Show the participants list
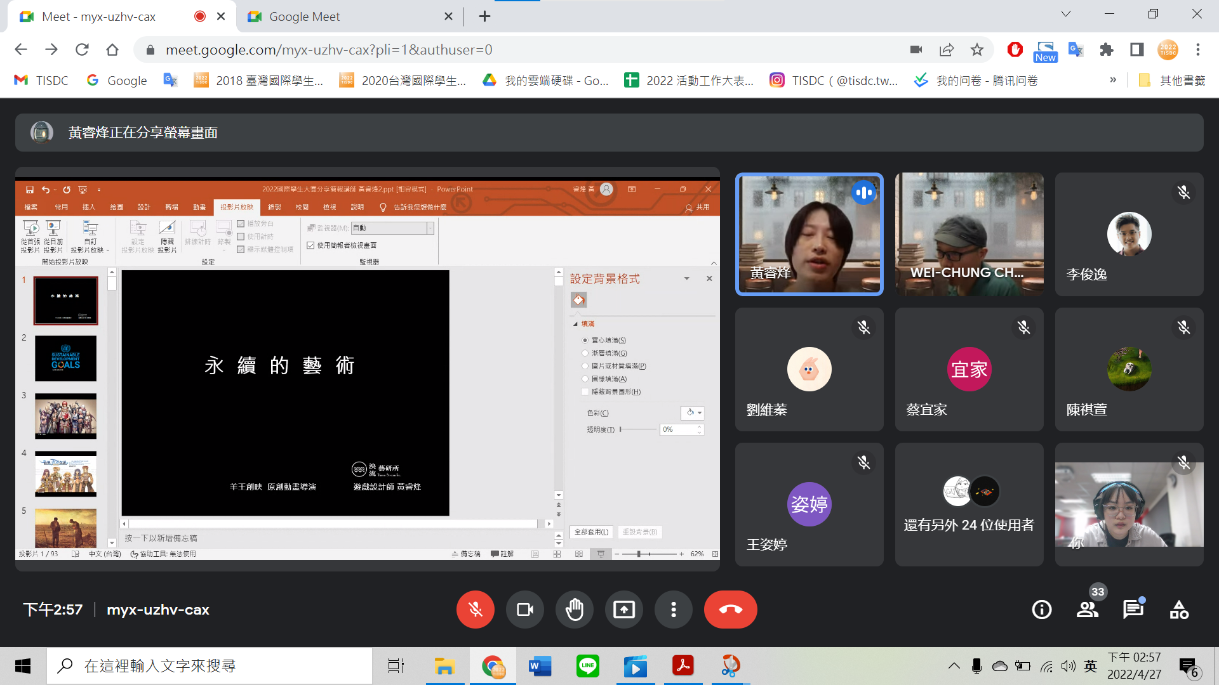The image size is (1219, 685). point(1088,610)
